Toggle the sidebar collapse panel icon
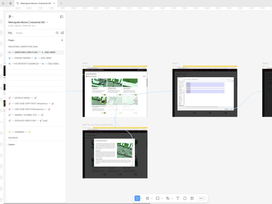The width and height of the screenshot is (272, 204). pyautogui.click(x=61, y=17)
